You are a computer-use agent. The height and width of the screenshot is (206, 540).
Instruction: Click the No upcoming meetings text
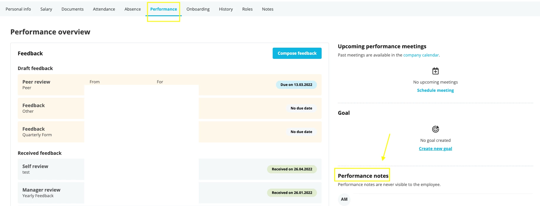(x=436, y=82)
